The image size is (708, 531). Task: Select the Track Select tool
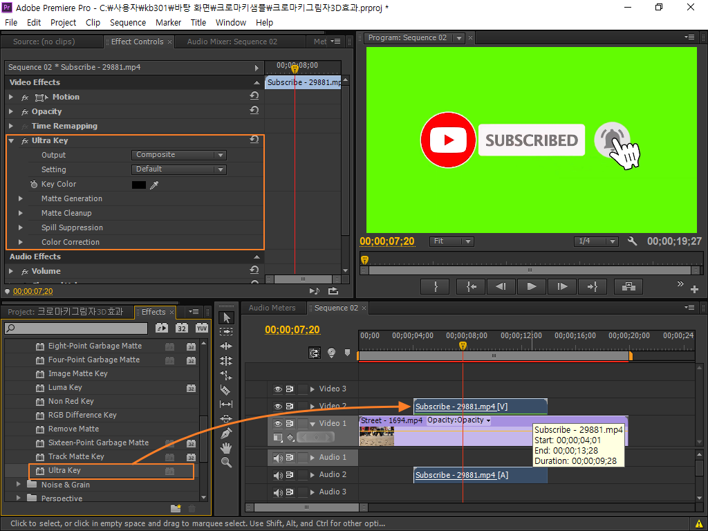coord(226,331)
